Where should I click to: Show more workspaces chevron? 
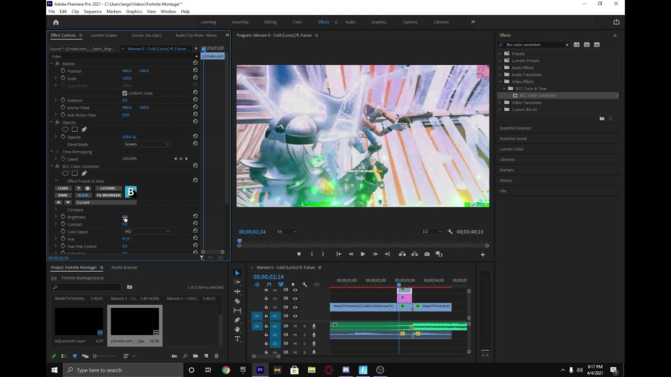[x=473, y=22]
